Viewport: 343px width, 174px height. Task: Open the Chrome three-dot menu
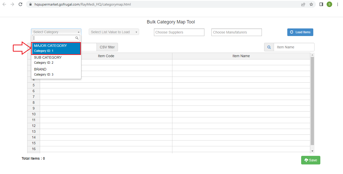[337, 4]
